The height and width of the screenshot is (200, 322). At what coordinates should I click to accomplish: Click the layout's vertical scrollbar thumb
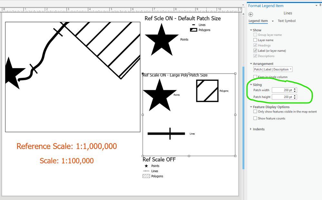[243, 118]
